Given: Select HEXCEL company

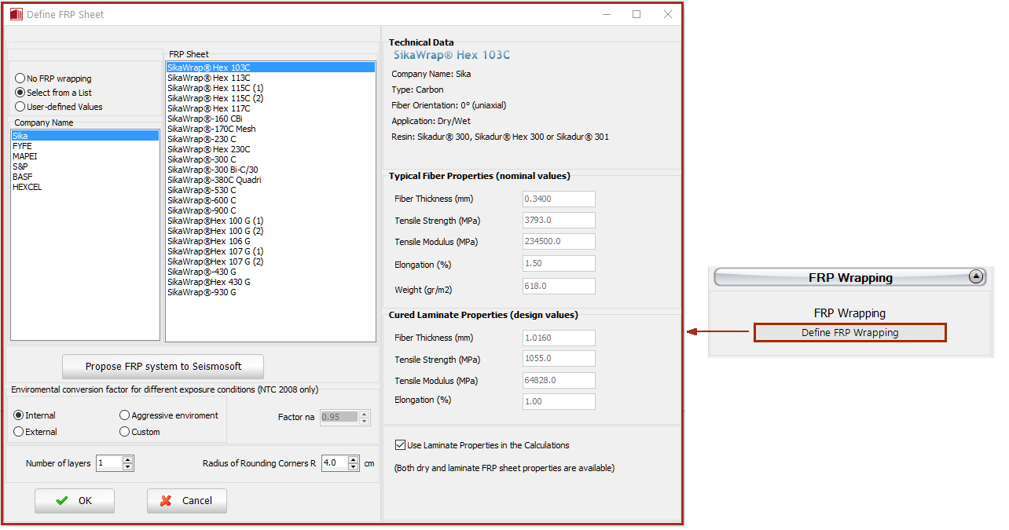Looking at the screenshot, I should (85, 187).
